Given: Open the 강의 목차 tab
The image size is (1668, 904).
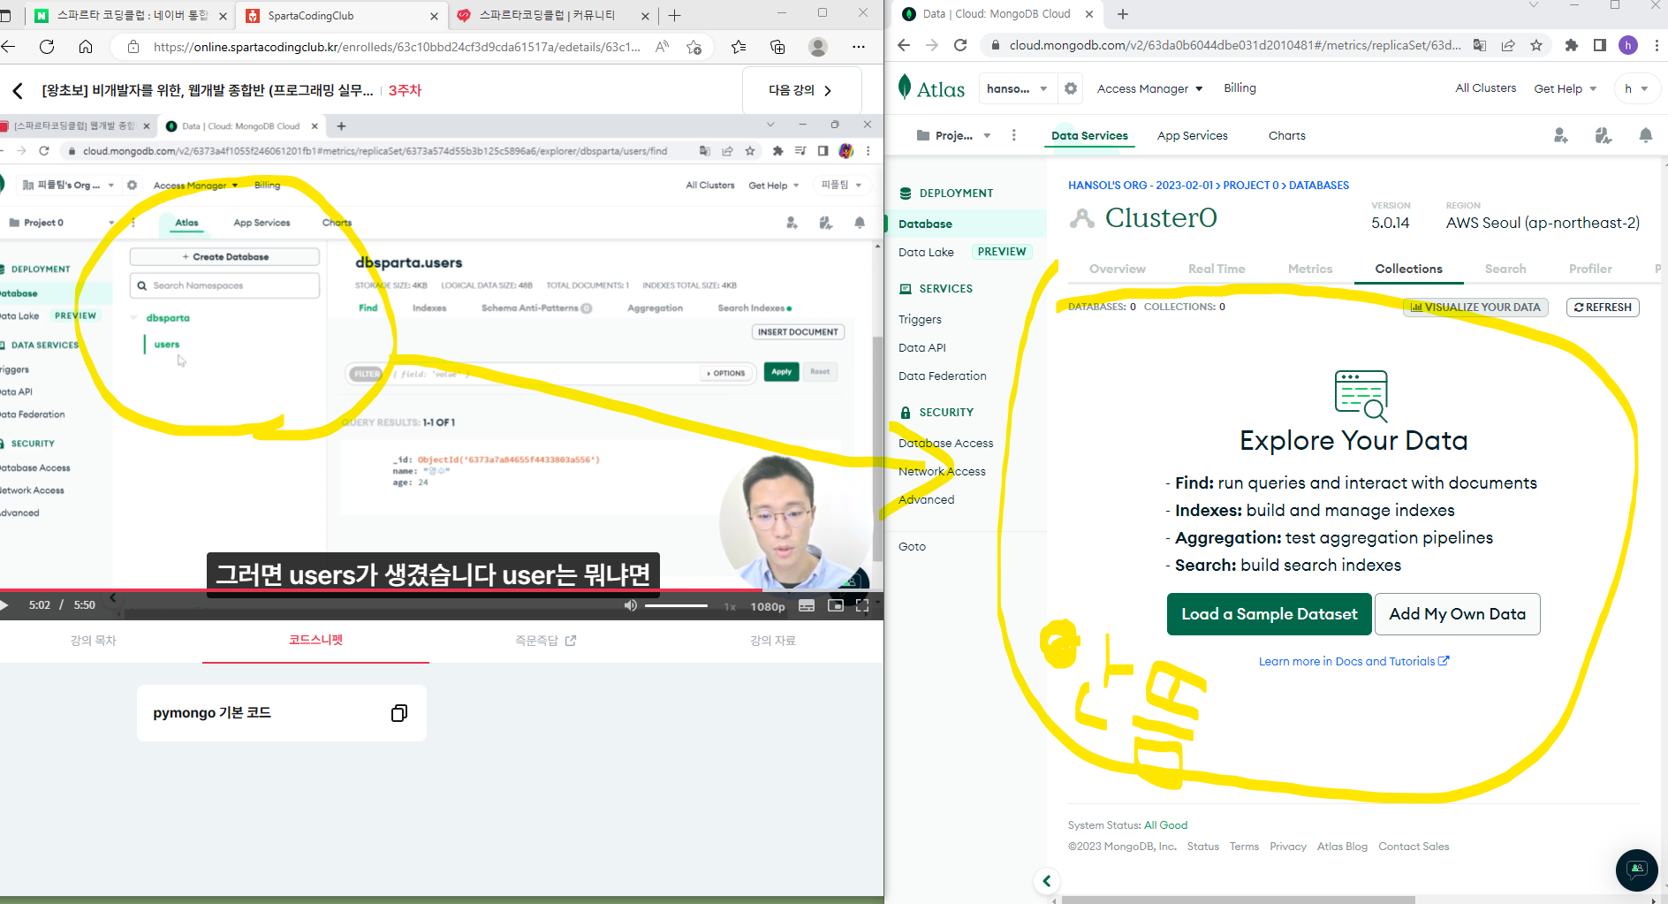Looking at the screenshot, I should coord(94,641).
